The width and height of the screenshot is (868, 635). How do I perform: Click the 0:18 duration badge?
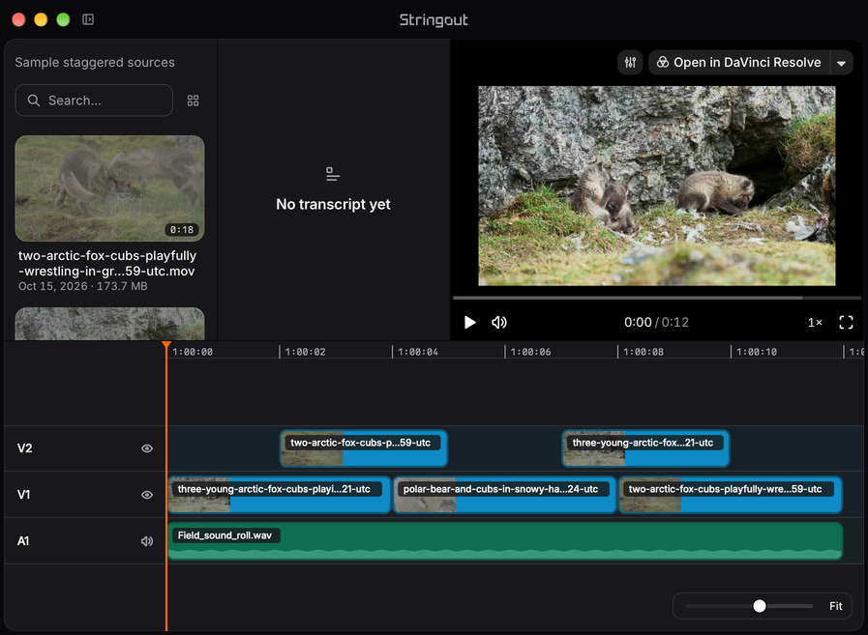click(182, 230)
